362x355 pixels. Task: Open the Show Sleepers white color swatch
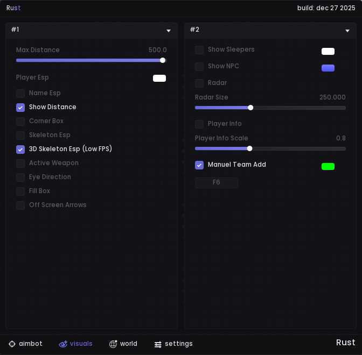click(328, 51)
